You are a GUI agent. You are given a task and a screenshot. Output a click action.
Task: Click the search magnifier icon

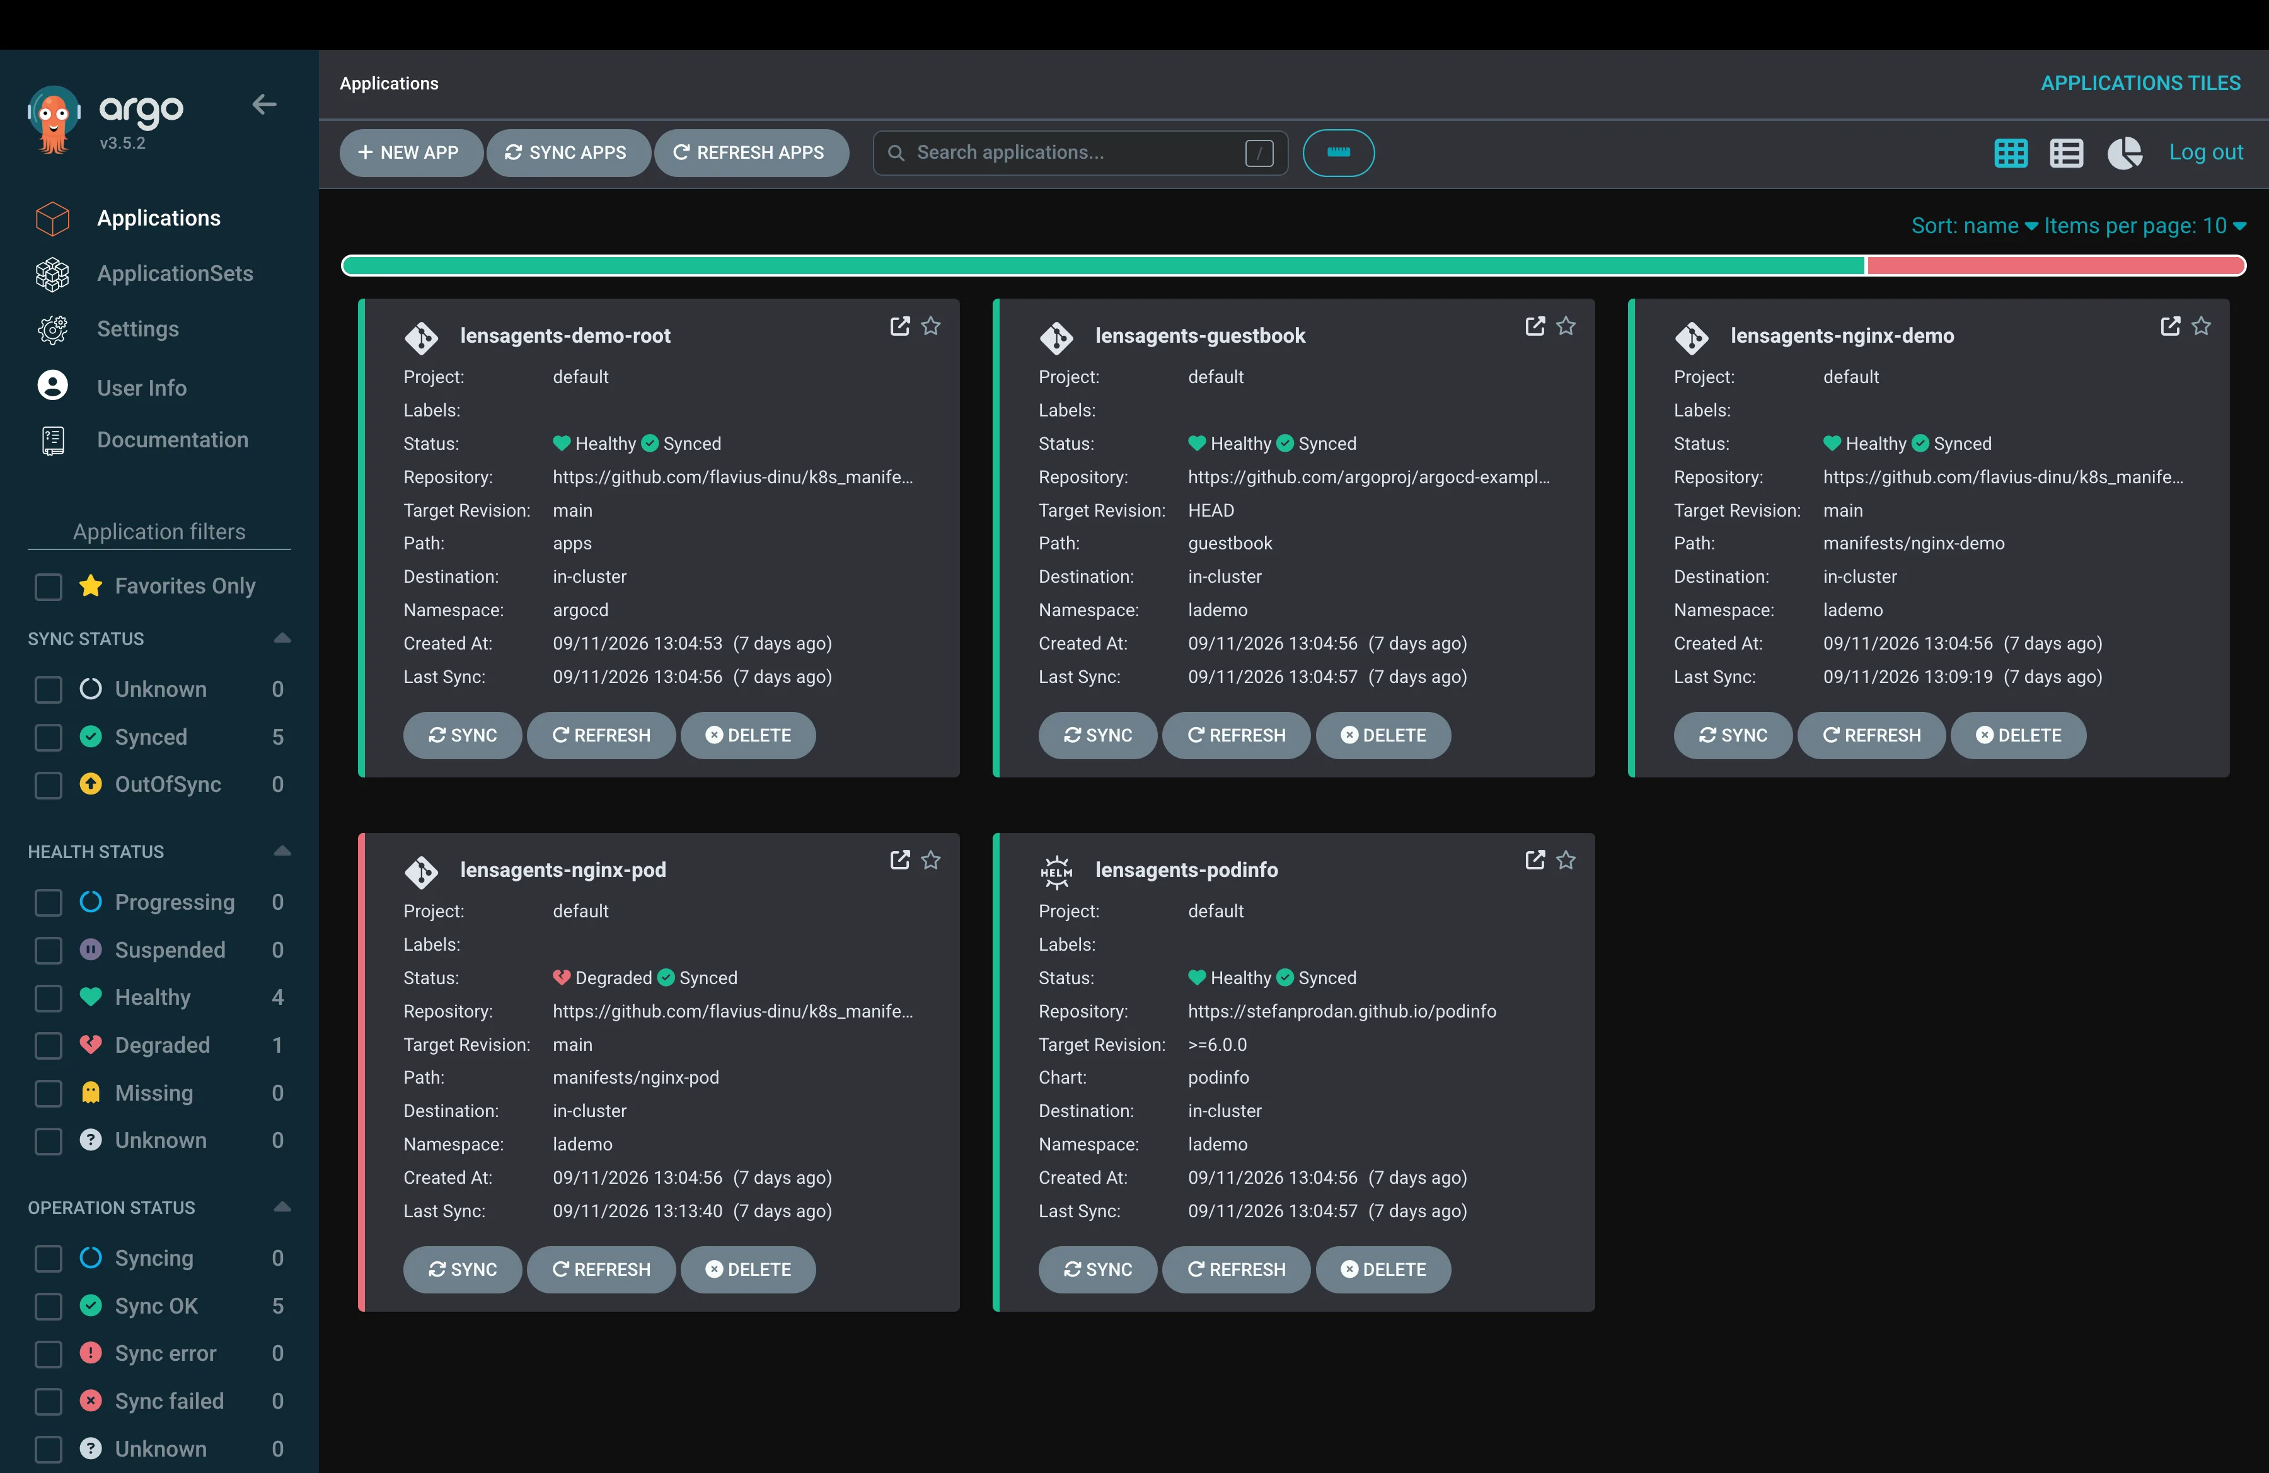896,152
